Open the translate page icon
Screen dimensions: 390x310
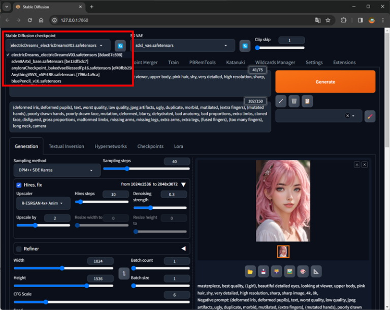click(317, 20)
